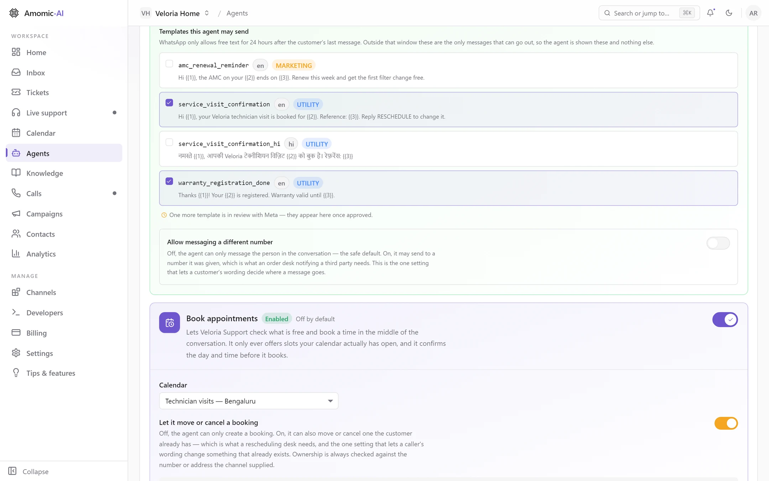Viewport: 769px width, 481px height.
Task: Uncheck the warranty_registration_done template checkbox
Action: (x=169, y=181)
